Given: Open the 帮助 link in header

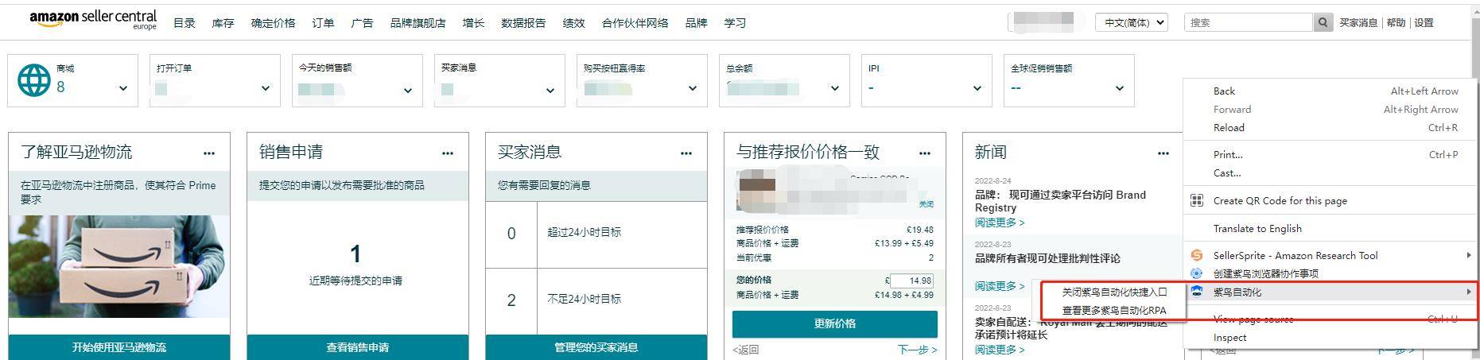Looking at the screenshot, I should (x=1396, y=23).
